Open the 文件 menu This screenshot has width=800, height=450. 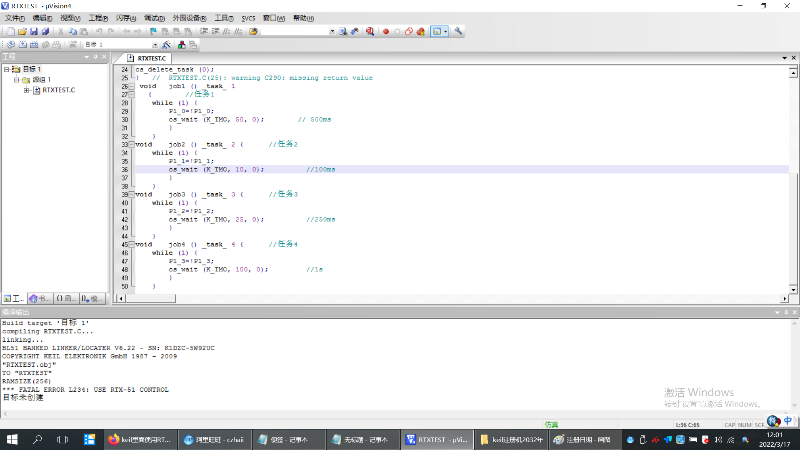coord(15,18)
